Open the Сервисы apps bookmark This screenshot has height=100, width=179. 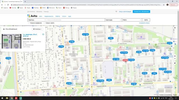pos(5,8)
